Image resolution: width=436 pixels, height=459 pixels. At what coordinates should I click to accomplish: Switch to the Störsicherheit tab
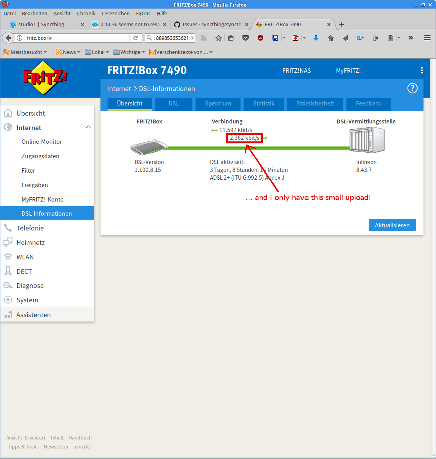click(x=315, y=104)
